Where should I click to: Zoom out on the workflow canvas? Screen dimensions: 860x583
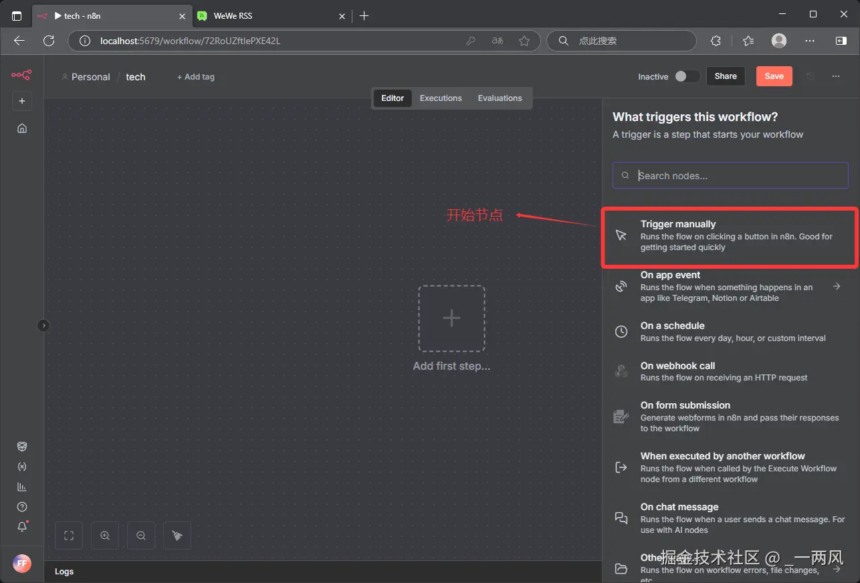[141, 536]
